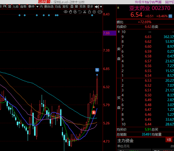The height and width of the screenshot is (151, 174).
Task: Zoom out with the minus circle icon
Action: [100, 12]
